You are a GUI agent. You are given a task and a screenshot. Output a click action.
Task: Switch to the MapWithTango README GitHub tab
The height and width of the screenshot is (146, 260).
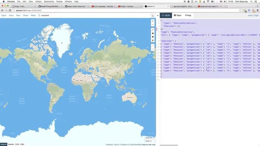50,6
